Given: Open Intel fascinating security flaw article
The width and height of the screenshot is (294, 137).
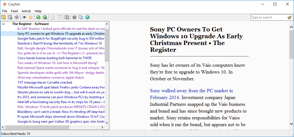Looking at the screenshot, I should 61,102.
